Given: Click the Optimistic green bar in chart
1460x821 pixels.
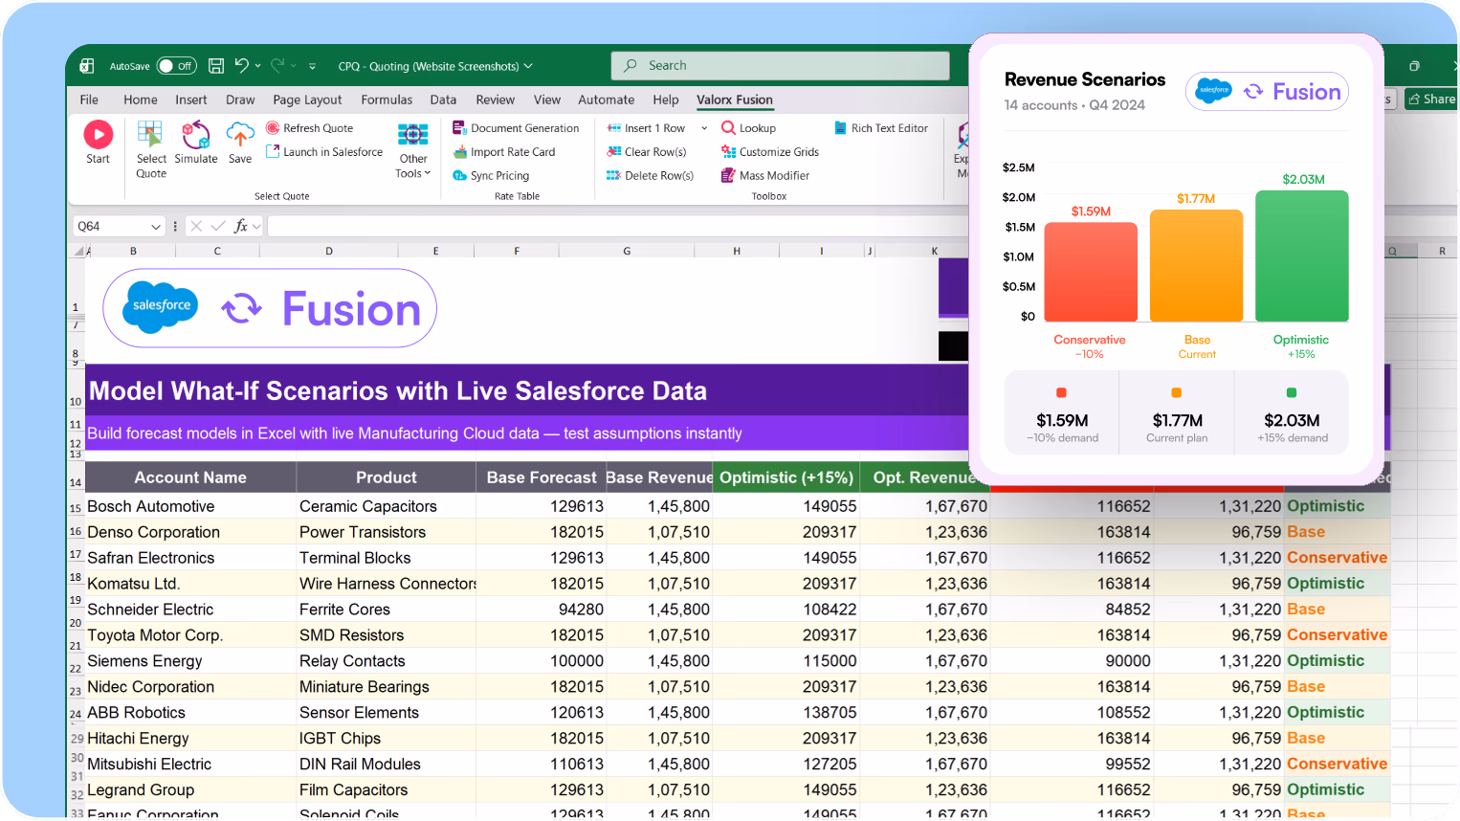Looking at the screenshot, I should (x=1302, y=255).
